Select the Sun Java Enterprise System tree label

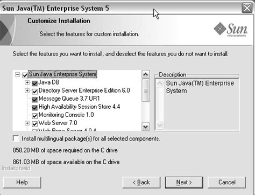point(62,74)
